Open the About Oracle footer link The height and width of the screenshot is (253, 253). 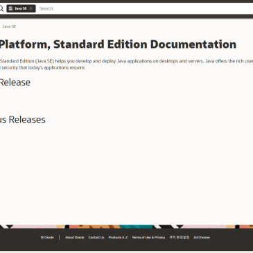click(74, 237)
